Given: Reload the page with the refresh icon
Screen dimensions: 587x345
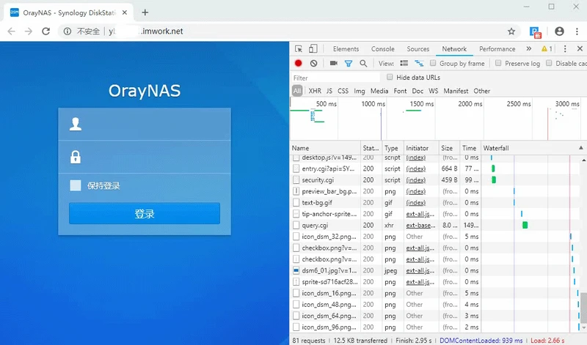Looking at the screenshot, I should click(x=45, y=31).
